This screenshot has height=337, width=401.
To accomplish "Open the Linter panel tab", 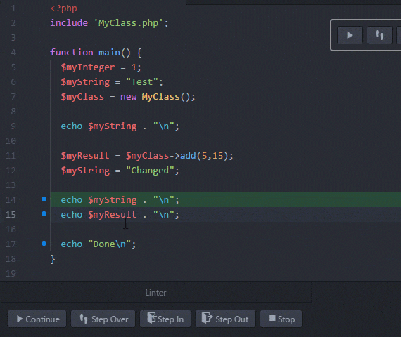I will [155, 293].
